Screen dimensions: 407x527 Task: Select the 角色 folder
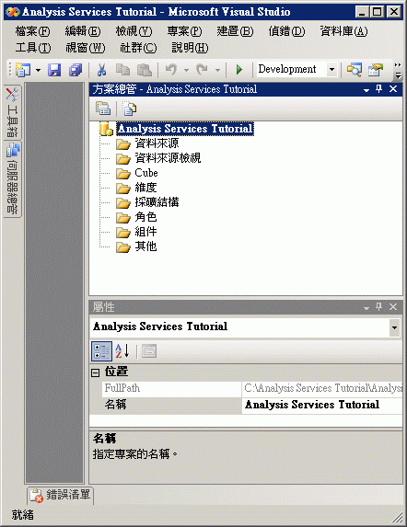tap(145, 217)
